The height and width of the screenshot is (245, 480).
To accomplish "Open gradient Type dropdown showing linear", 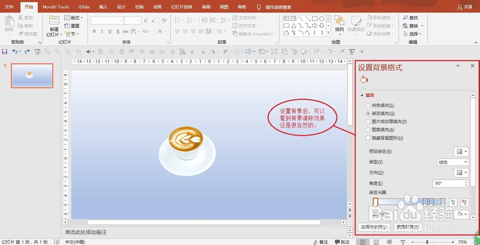I will pos(453,162).
